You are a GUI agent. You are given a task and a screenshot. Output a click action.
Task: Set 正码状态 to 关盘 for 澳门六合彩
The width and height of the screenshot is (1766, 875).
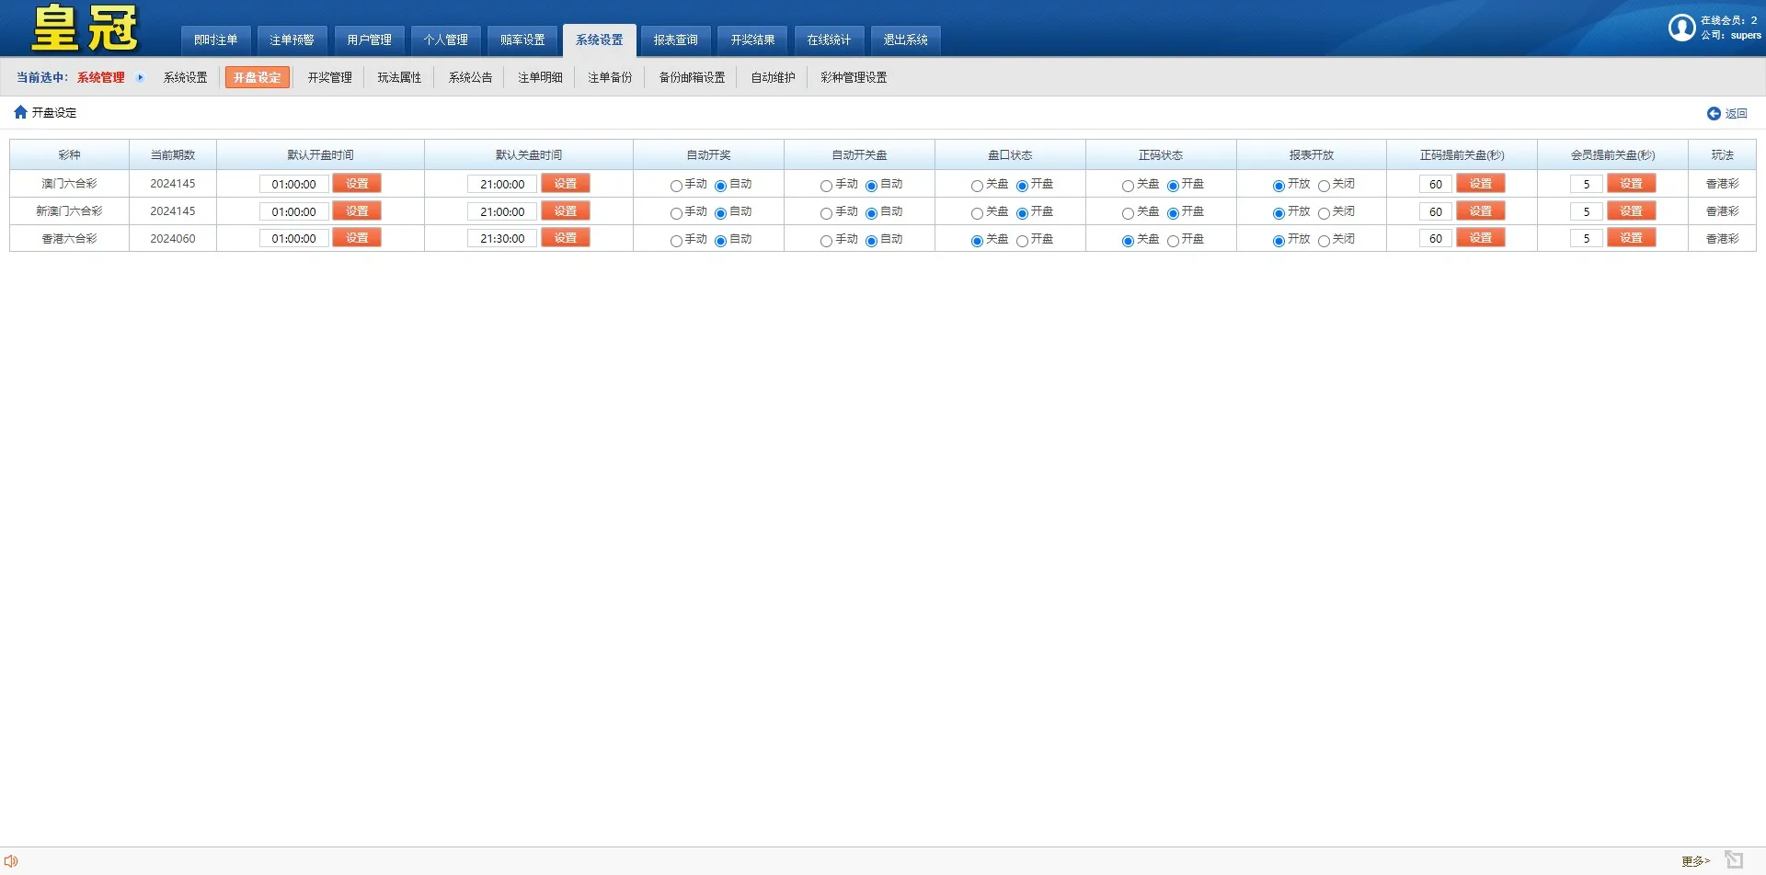[x=1128, y=186]
